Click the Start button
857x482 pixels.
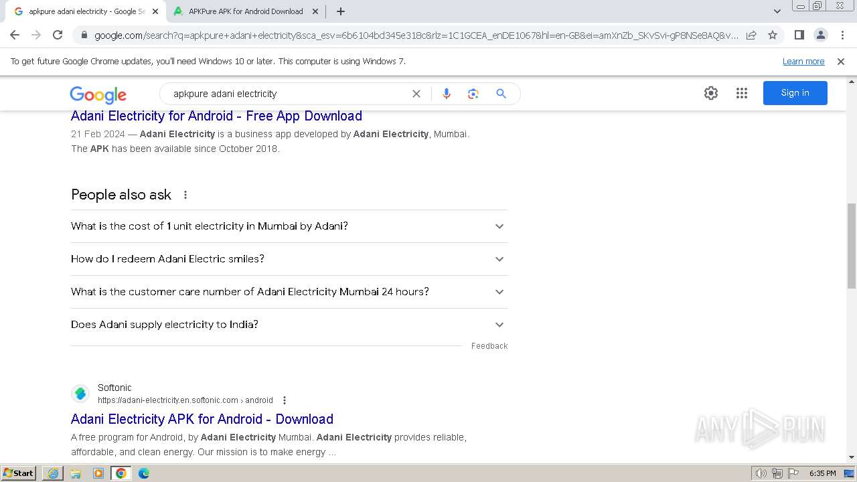(x=19, y=473)
